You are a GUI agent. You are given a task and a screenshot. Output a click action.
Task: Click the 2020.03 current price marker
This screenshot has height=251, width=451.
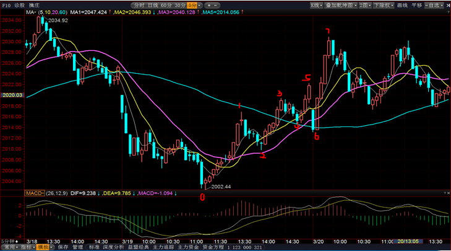coord(12,95)
